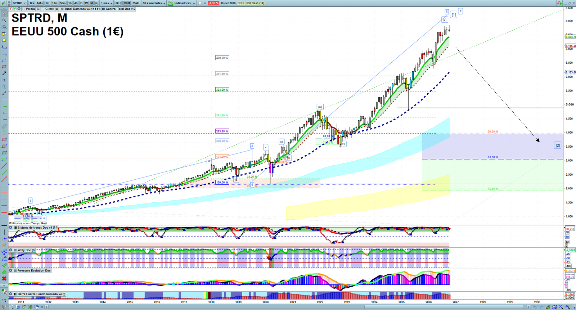The image size is (576, 310).
Task: Click the -1,30 % change badge
Action: pyautogui.click(x=213, y=3)
